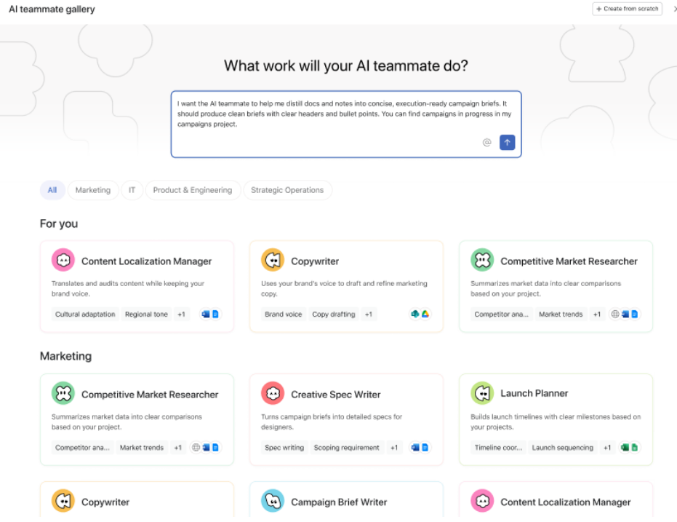Switch to the Marketing category tab

(93, 190)
